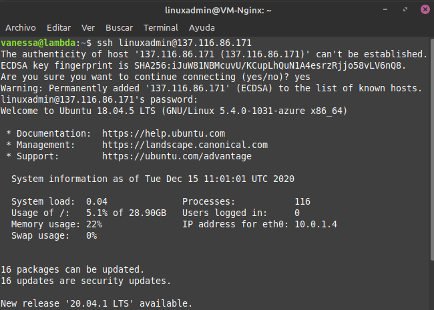Click the ECDSA key fingerprint line
Viewport: 434px width, 310px height.
point(204,65)
